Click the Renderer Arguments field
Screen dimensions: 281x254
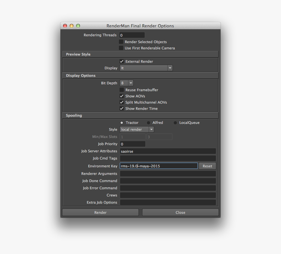point(168,174)
